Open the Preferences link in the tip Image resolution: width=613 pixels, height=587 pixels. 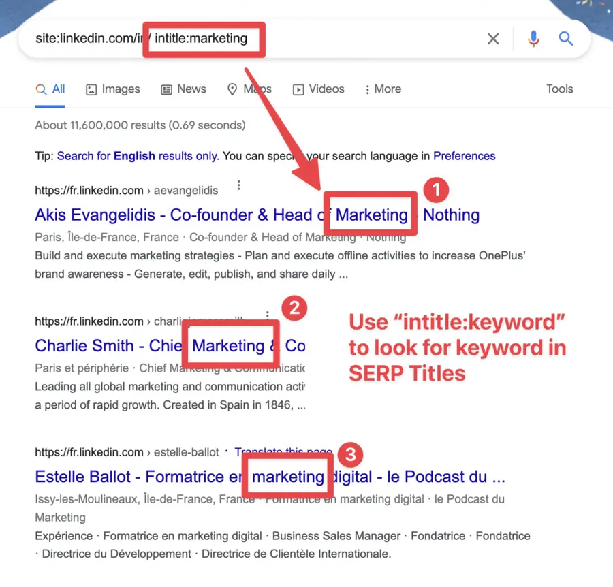click(x=464, y=156)
